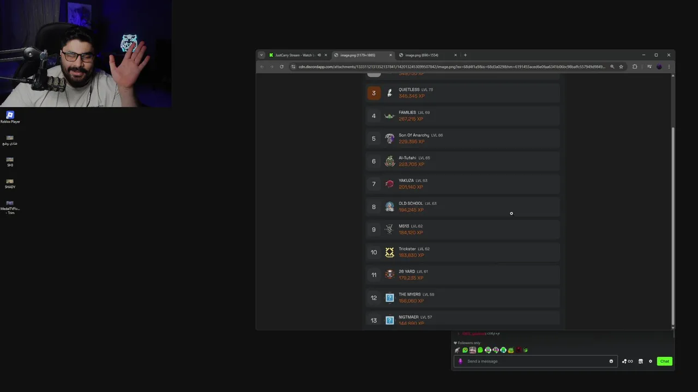Image resolution: width=698 pixels, height=392 pixels.
Task: Pick the grey dinosaur emote in chat
Action: [457, 350]
